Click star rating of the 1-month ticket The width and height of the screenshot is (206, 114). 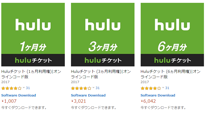pos(11,88)
